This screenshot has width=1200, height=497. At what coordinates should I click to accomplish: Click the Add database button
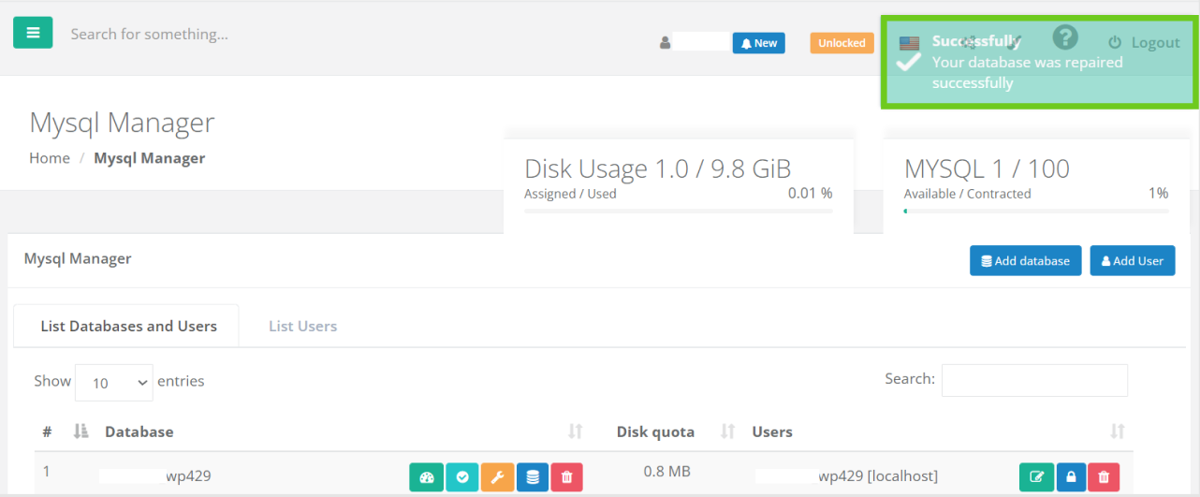[x=1025, y=261]
